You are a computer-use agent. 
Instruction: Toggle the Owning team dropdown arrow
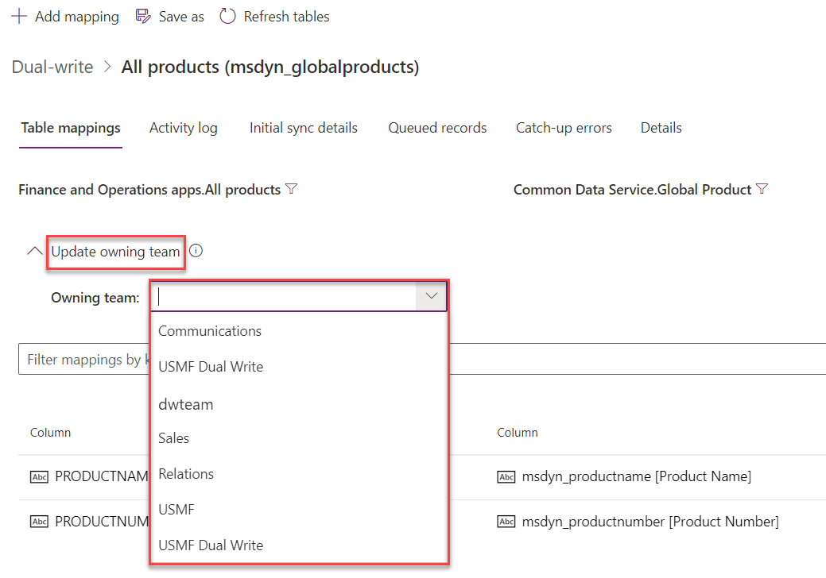point(432,296)
